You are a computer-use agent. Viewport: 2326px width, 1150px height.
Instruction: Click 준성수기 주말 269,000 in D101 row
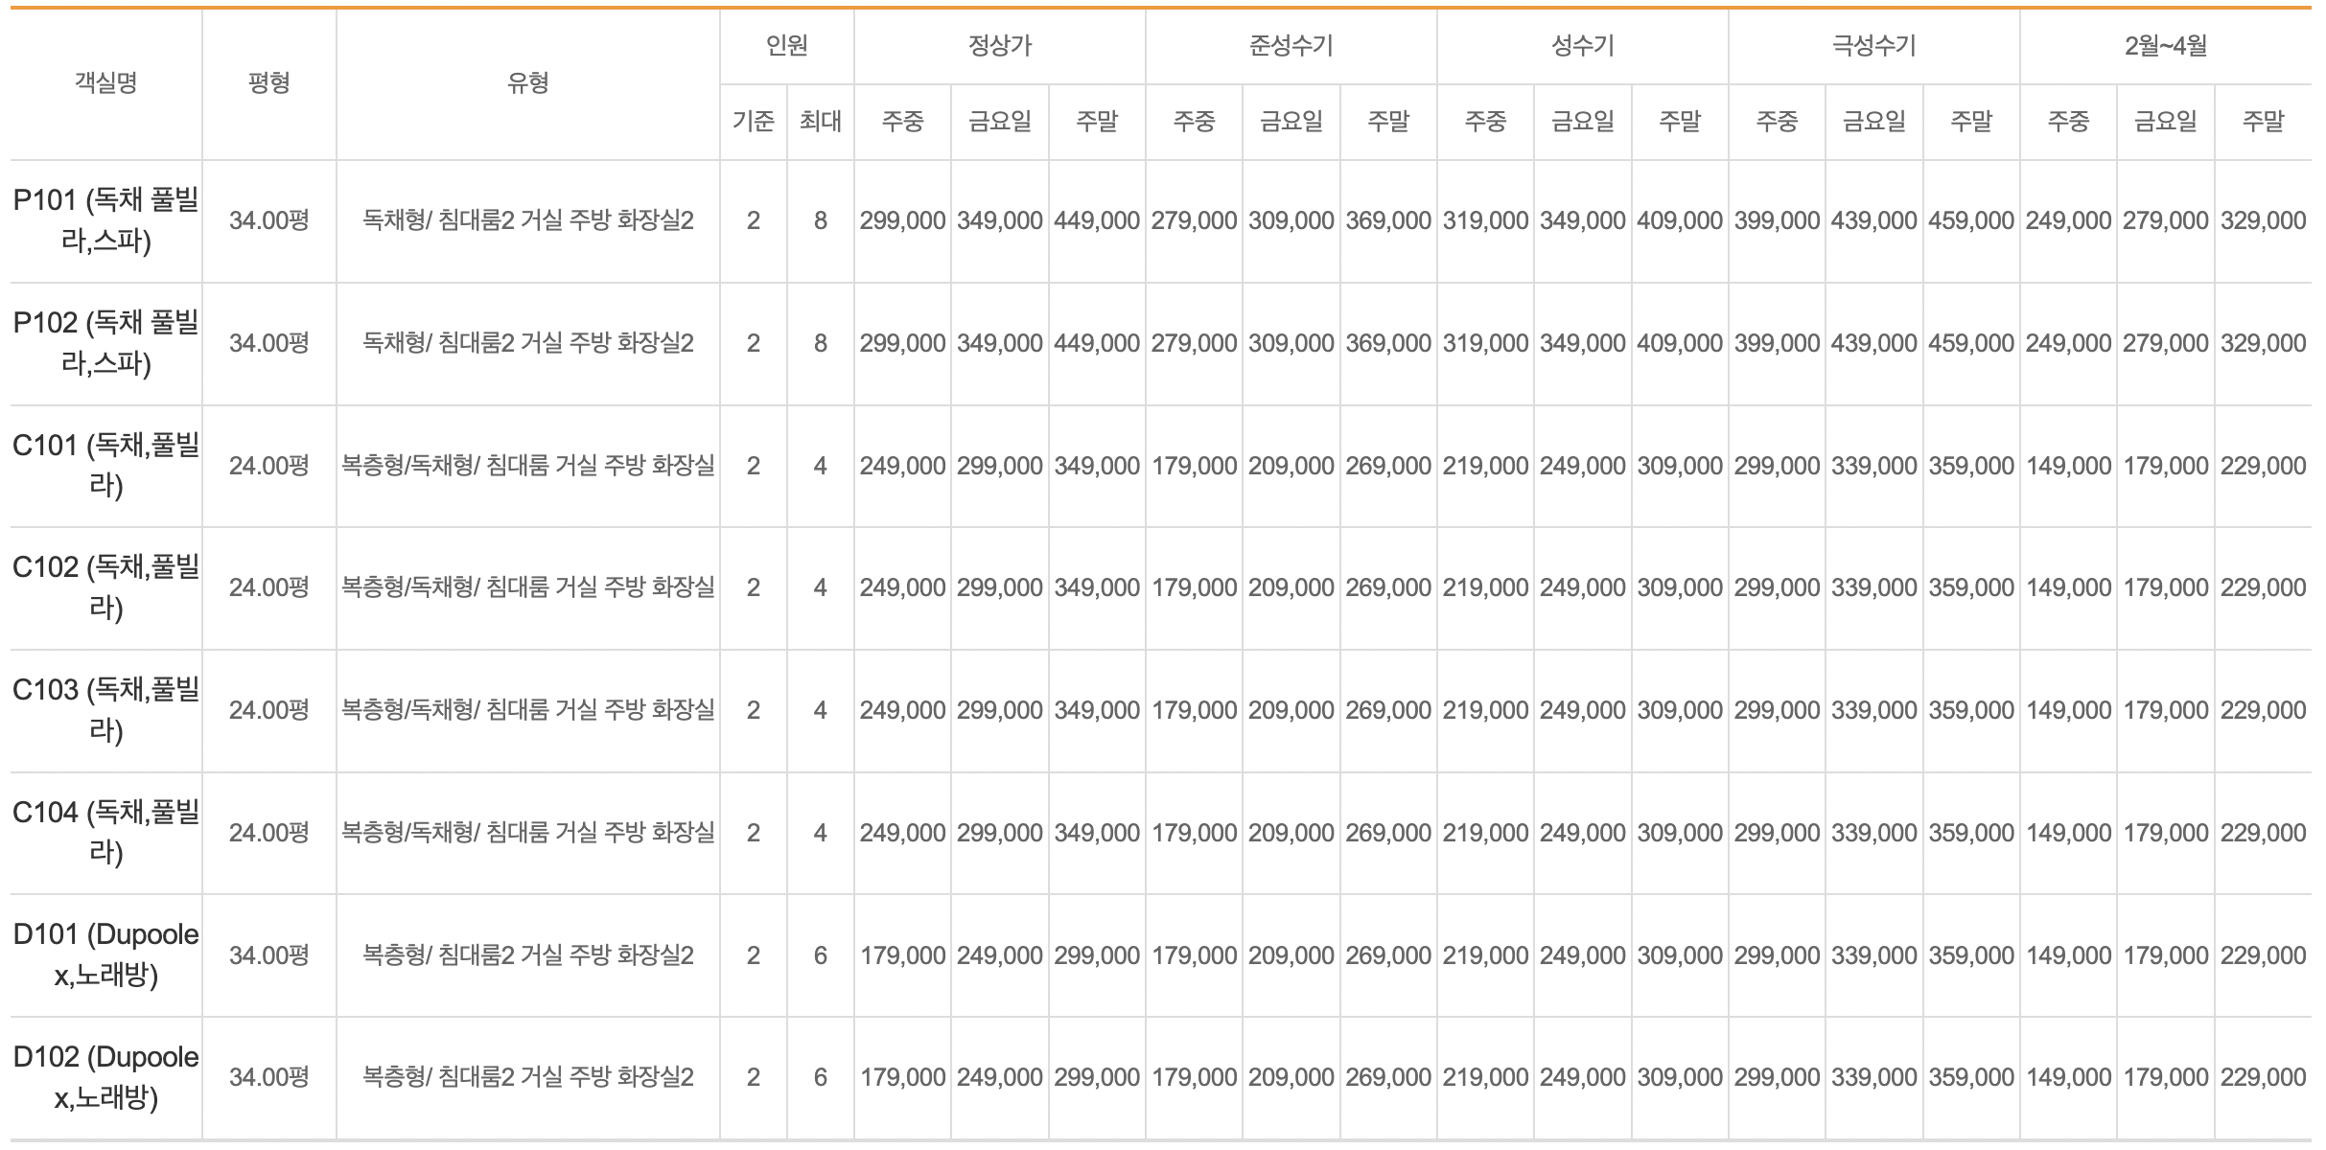tap(1388, 955)
